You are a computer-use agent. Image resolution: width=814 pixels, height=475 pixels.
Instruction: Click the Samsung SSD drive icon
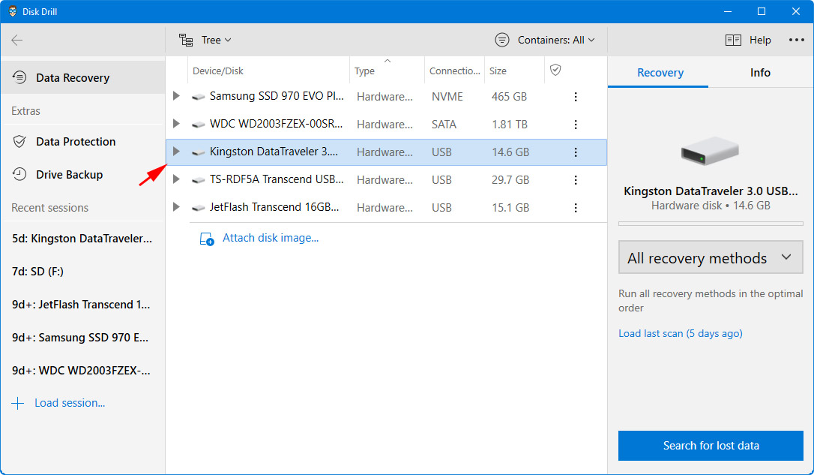[x=198, y=97]
